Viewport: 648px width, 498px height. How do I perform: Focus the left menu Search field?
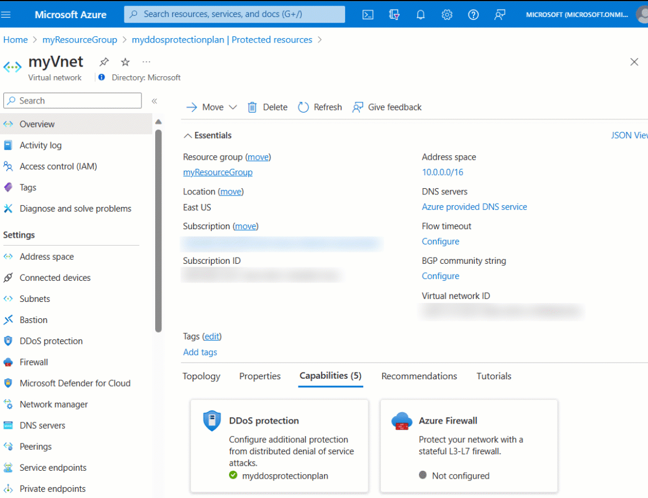click(72, 101)
